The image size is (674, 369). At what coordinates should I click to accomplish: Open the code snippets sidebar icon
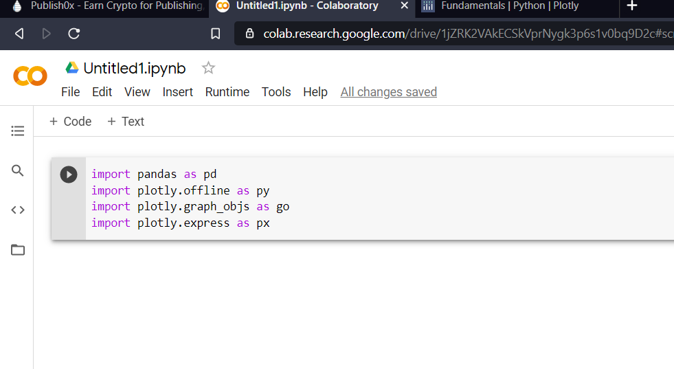18,210
